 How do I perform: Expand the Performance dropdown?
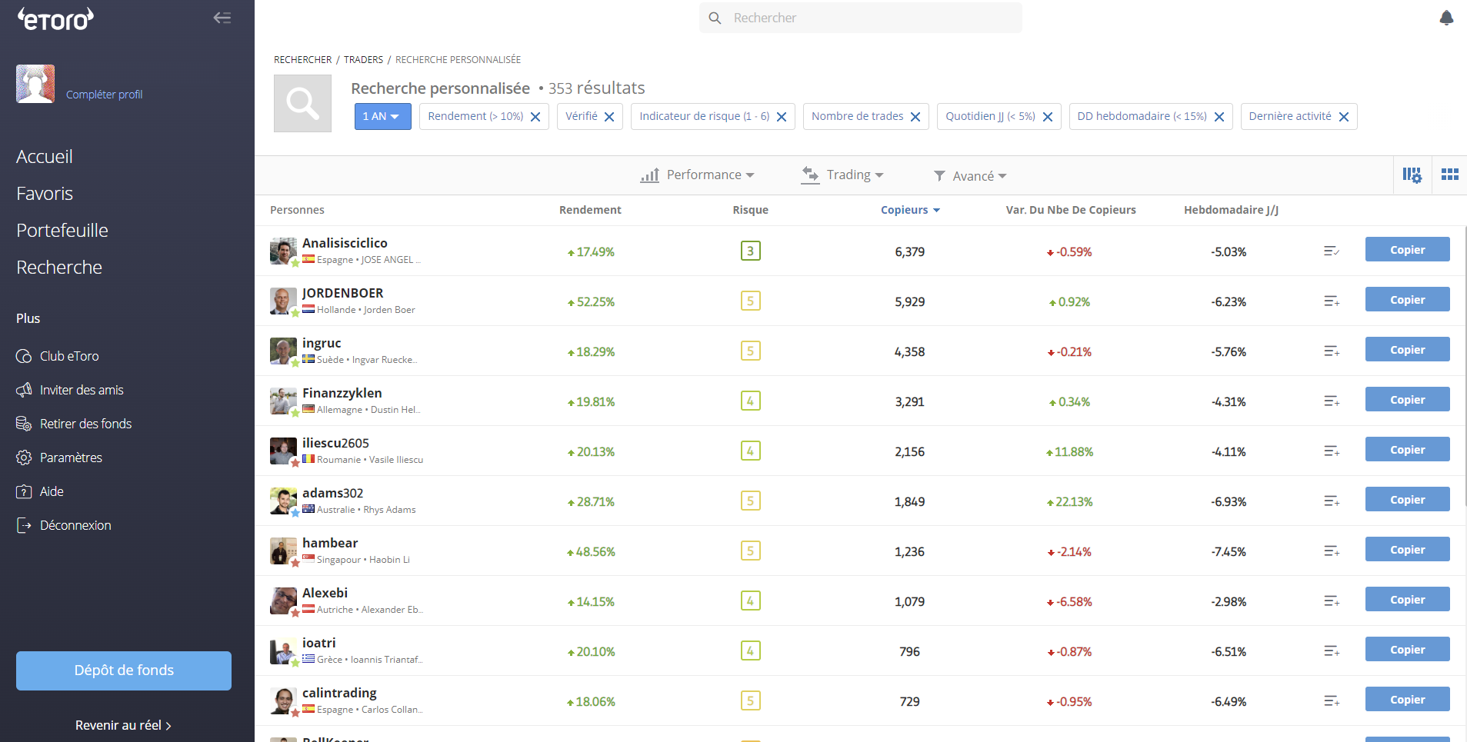click(698, 175)
